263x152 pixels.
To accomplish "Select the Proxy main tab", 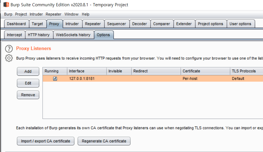I will [x=54, y=24].
